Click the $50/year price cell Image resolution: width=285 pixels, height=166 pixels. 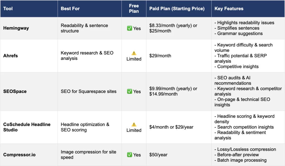coord(158,155)
